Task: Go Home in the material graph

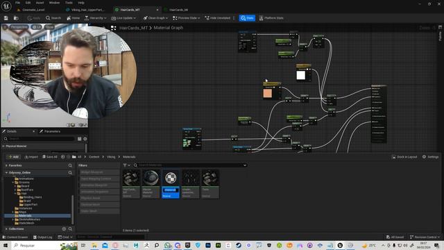Action: tap(73, 18)
